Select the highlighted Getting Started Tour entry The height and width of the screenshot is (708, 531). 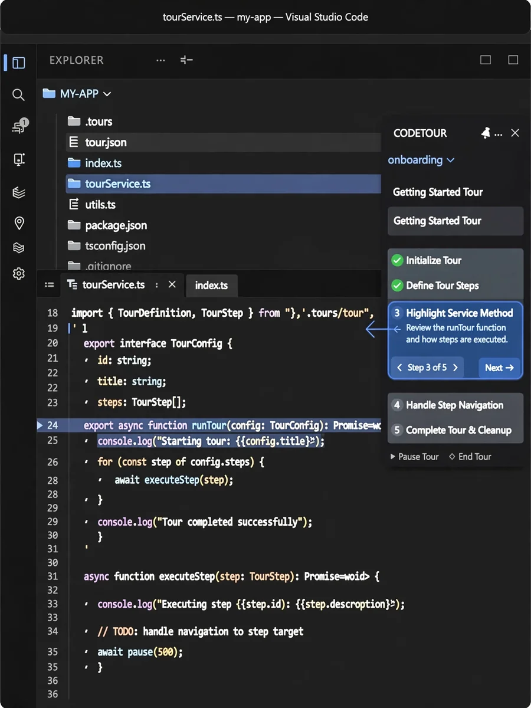click(x=455, y=221)
